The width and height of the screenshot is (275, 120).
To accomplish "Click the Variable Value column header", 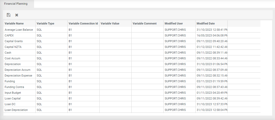I will tap(110, 23).
